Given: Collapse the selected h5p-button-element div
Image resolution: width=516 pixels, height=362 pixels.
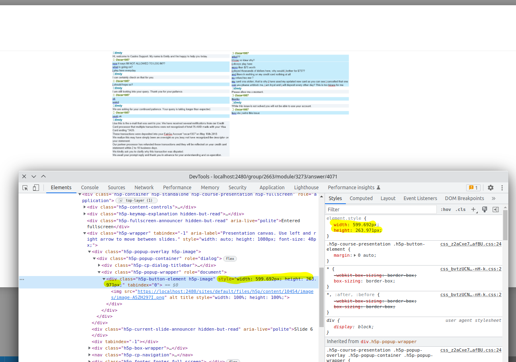Looking at the screenshot, I should coord(104,279).
